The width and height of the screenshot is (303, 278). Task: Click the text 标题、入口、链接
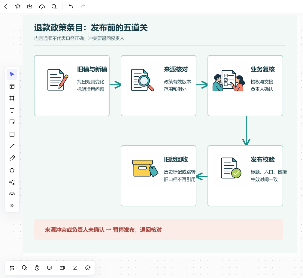coord(268,172)
